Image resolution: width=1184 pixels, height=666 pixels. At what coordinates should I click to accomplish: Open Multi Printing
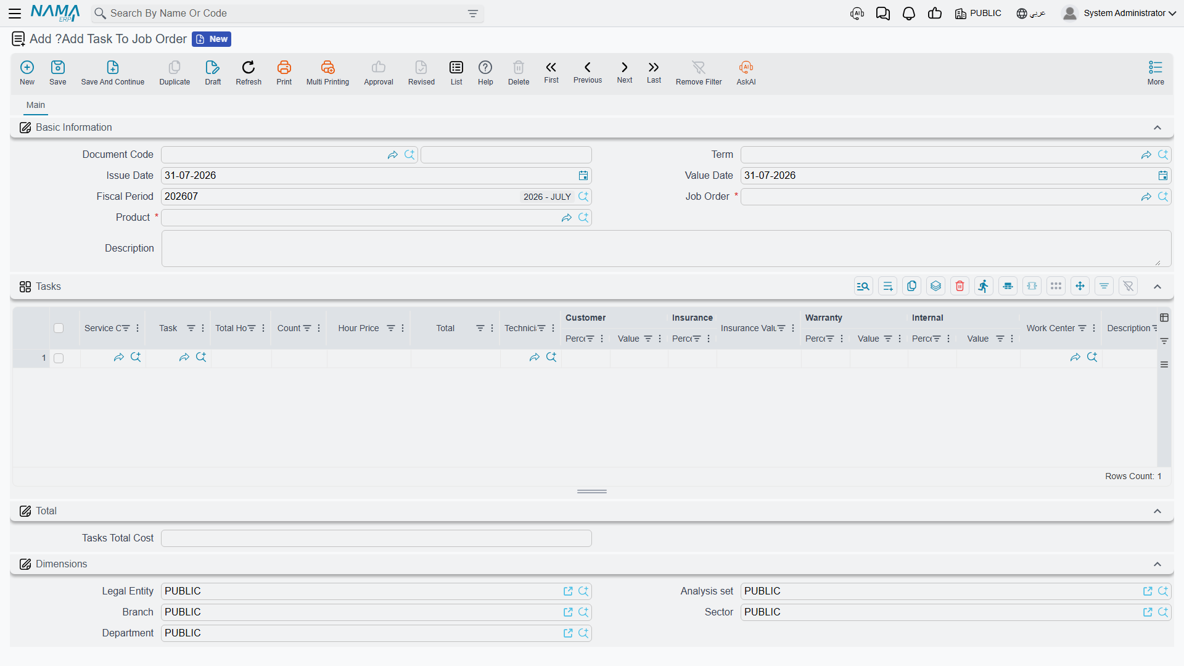(x=327, y=73)
